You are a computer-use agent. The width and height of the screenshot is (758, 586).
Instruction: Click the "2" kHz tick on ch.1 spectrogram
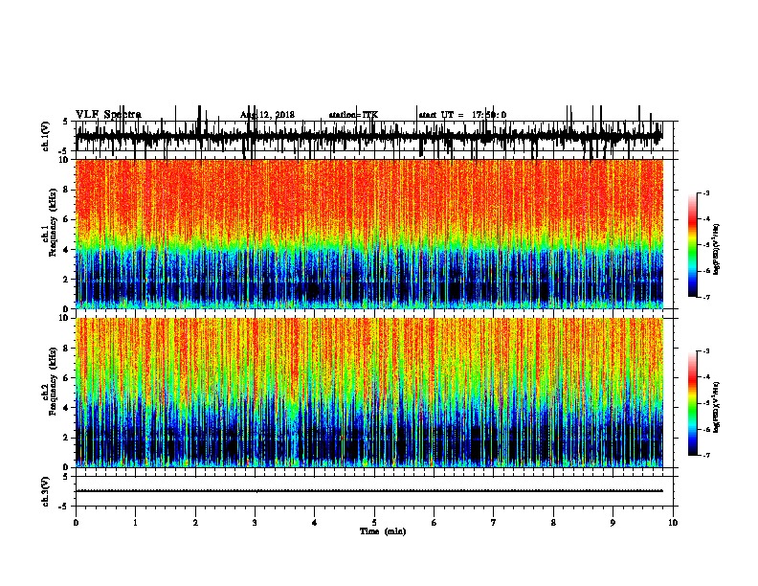pos(67,280)
